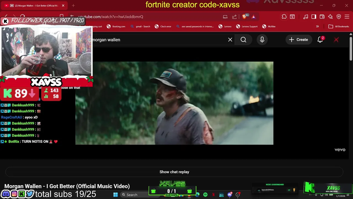The image size is (353, 199).
Task: Open Spotify from taskbar
Action: (x=205, y=195)
